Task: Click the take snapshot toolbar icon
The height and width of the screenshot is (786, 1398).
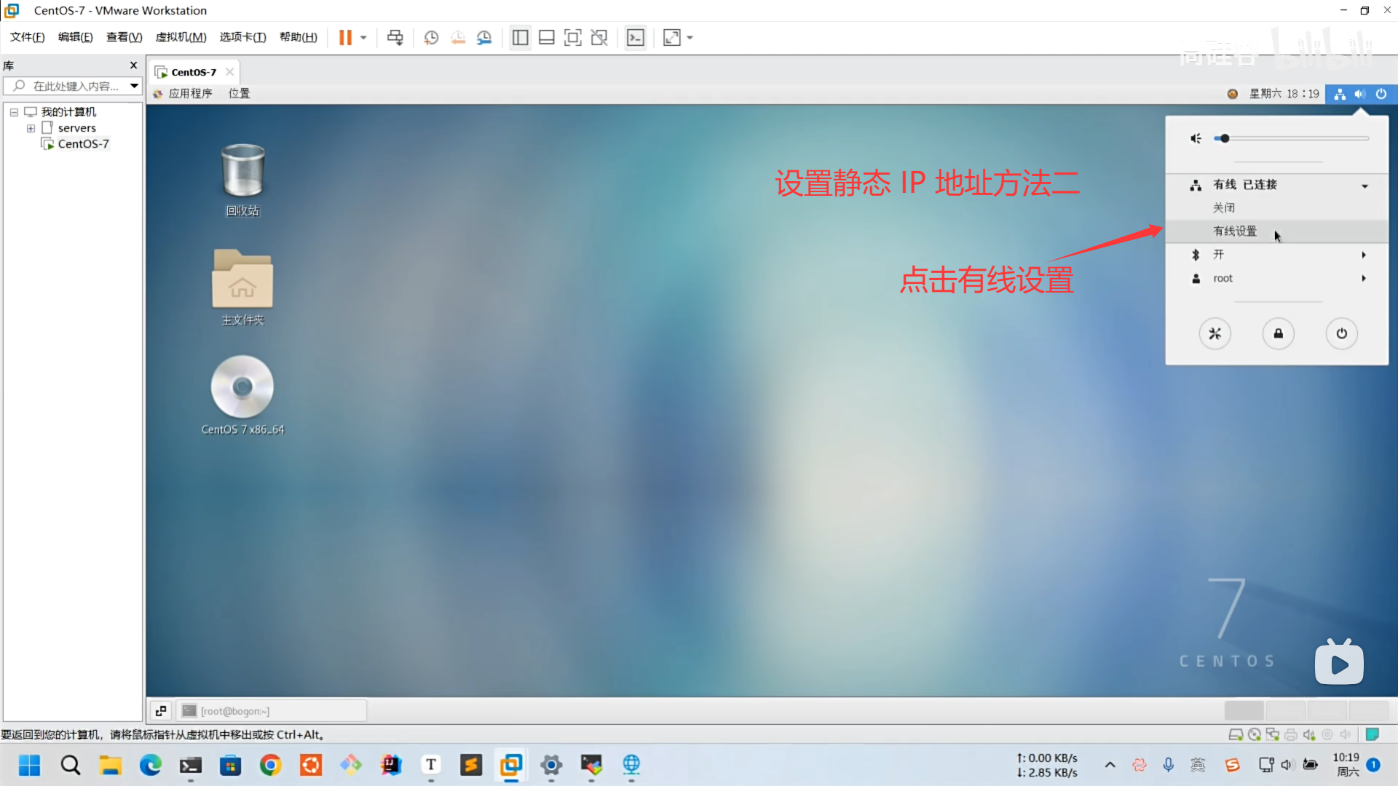Action: click(431, 38)
